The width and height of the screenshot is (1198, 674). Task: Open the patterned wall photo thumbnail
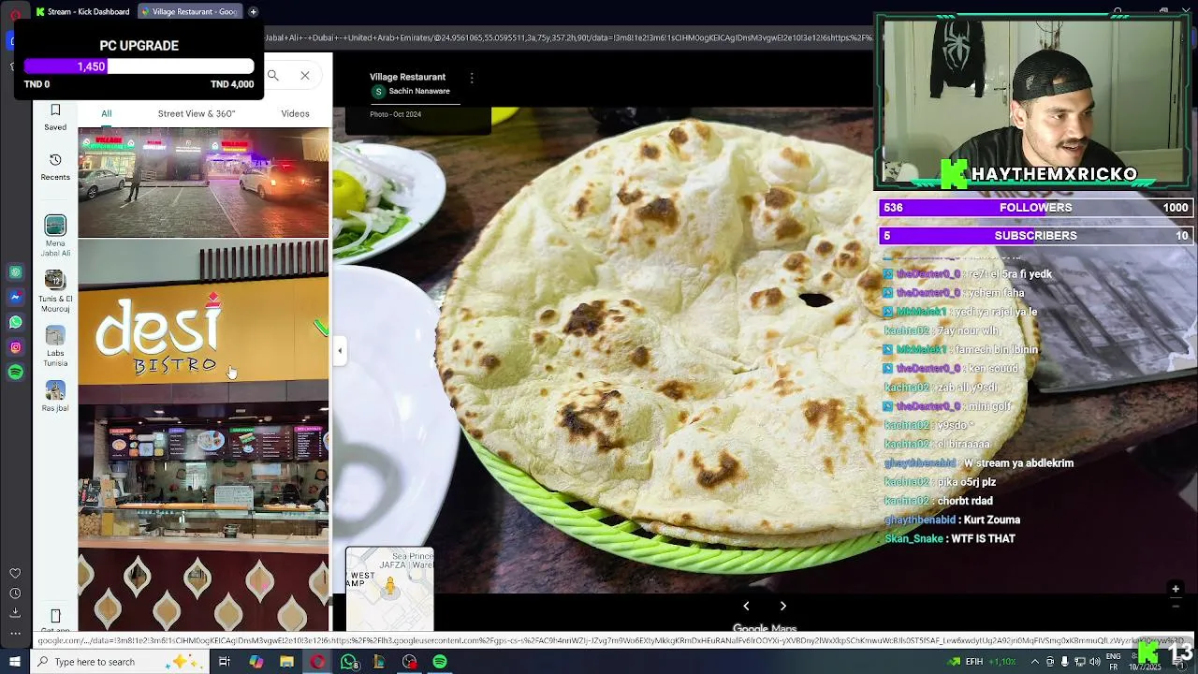coord(203,591)
